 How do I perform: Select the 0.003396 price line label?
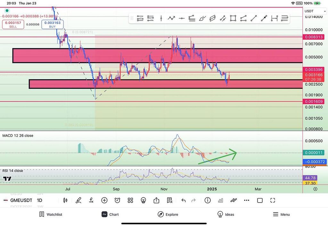313,70
